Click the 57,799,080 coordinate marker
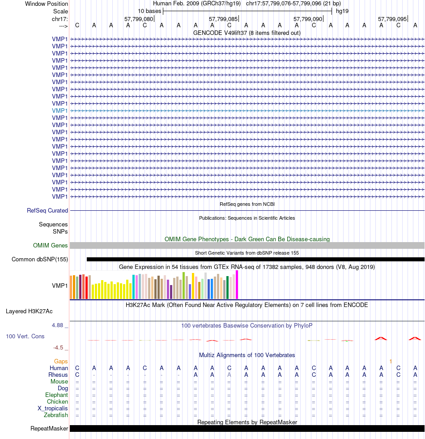 tap(139, 19)
